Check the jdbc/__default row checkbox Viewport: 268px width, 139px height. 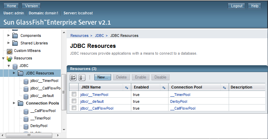[74, 101]
